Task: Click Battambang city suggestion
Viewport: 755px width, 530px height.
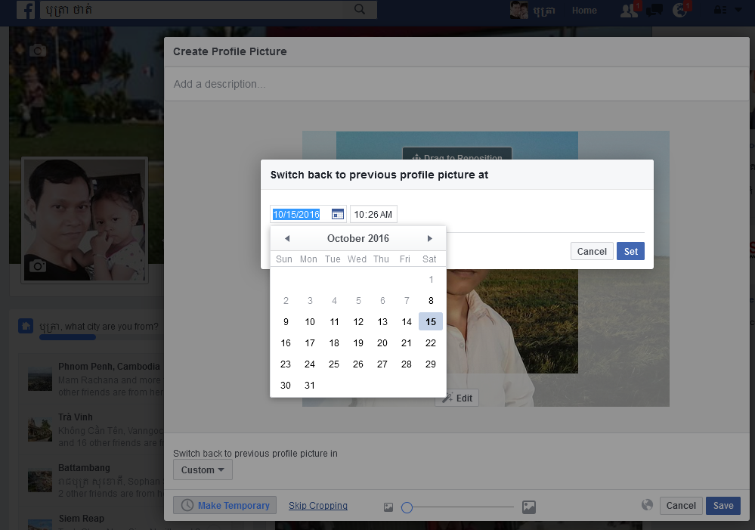Action: [84, 467]
